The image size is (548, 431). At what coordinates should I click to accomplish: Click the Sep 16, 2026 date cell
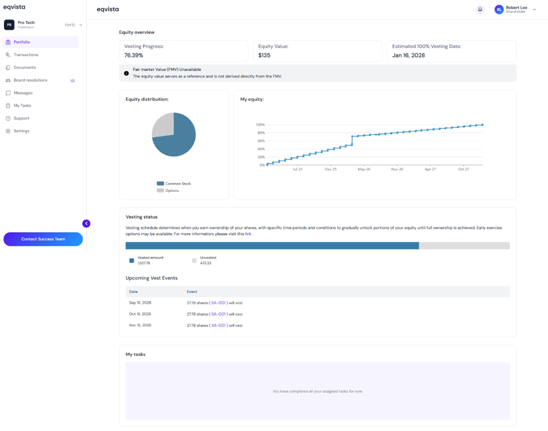140,303
